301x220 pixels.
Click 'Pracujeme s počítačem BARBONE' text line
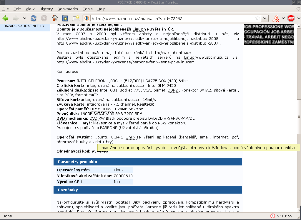point(107,128)
